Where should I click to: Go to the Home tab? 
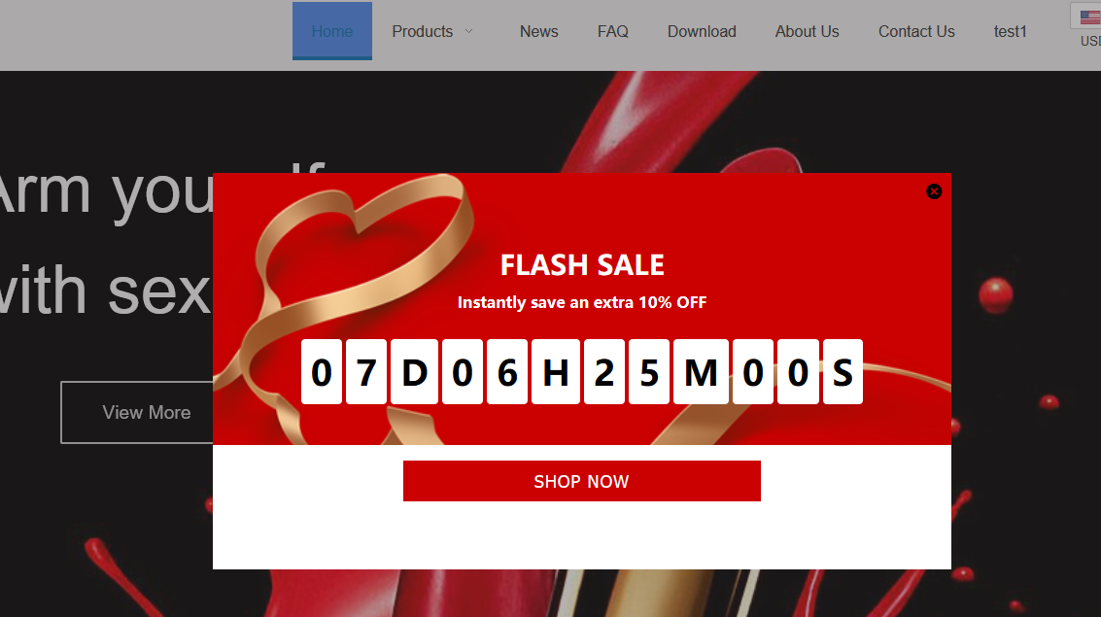[x=332, y=31]
